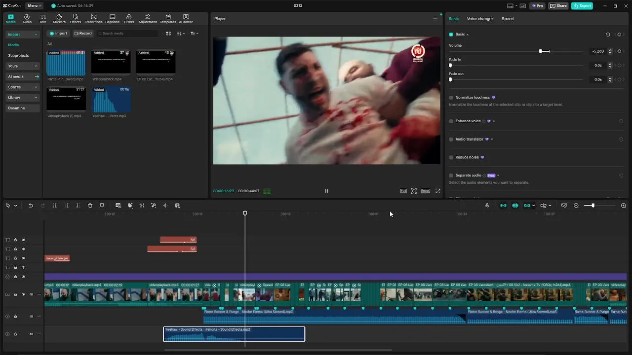Zoom in the timeline with plus icon
Image resolution: width=632 pixels, height=355 pixels.
624,206
